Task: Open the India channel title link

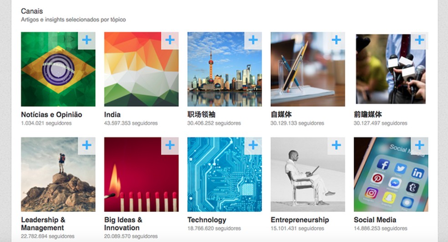Action: [112, 115]
